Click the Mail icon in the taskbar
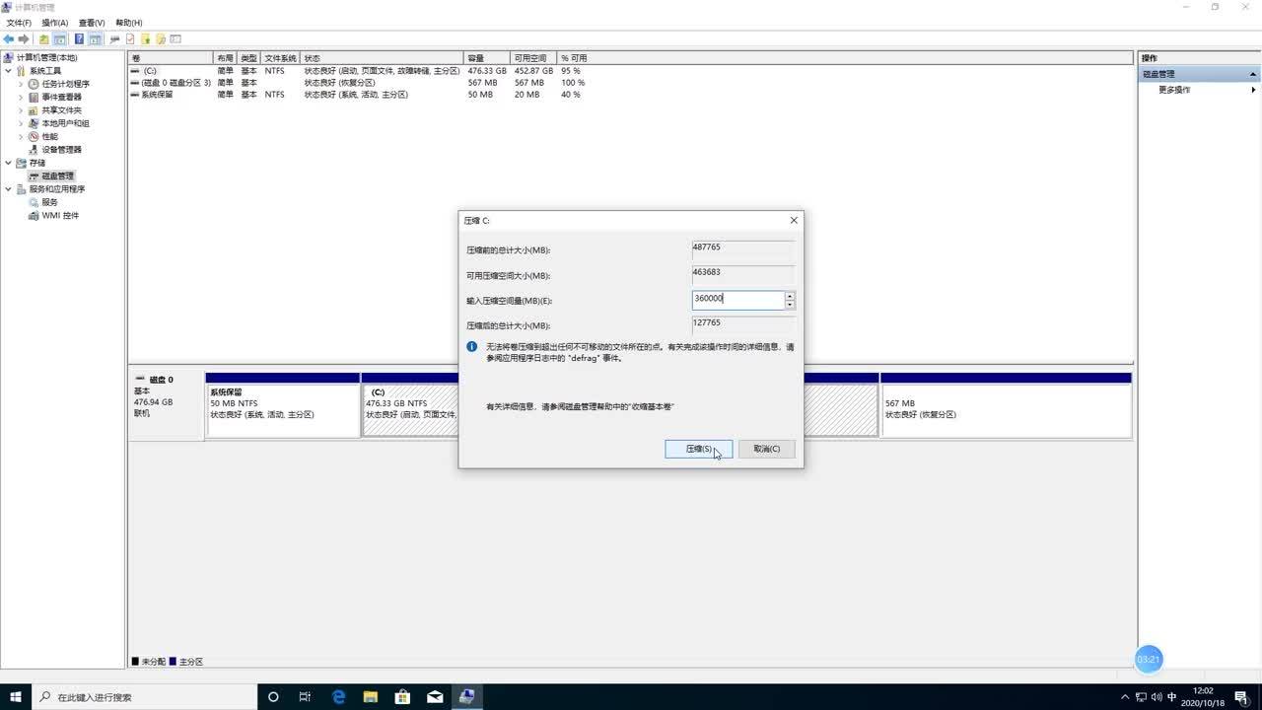The width and height of the screenshot is (1262, 710). 435,696
